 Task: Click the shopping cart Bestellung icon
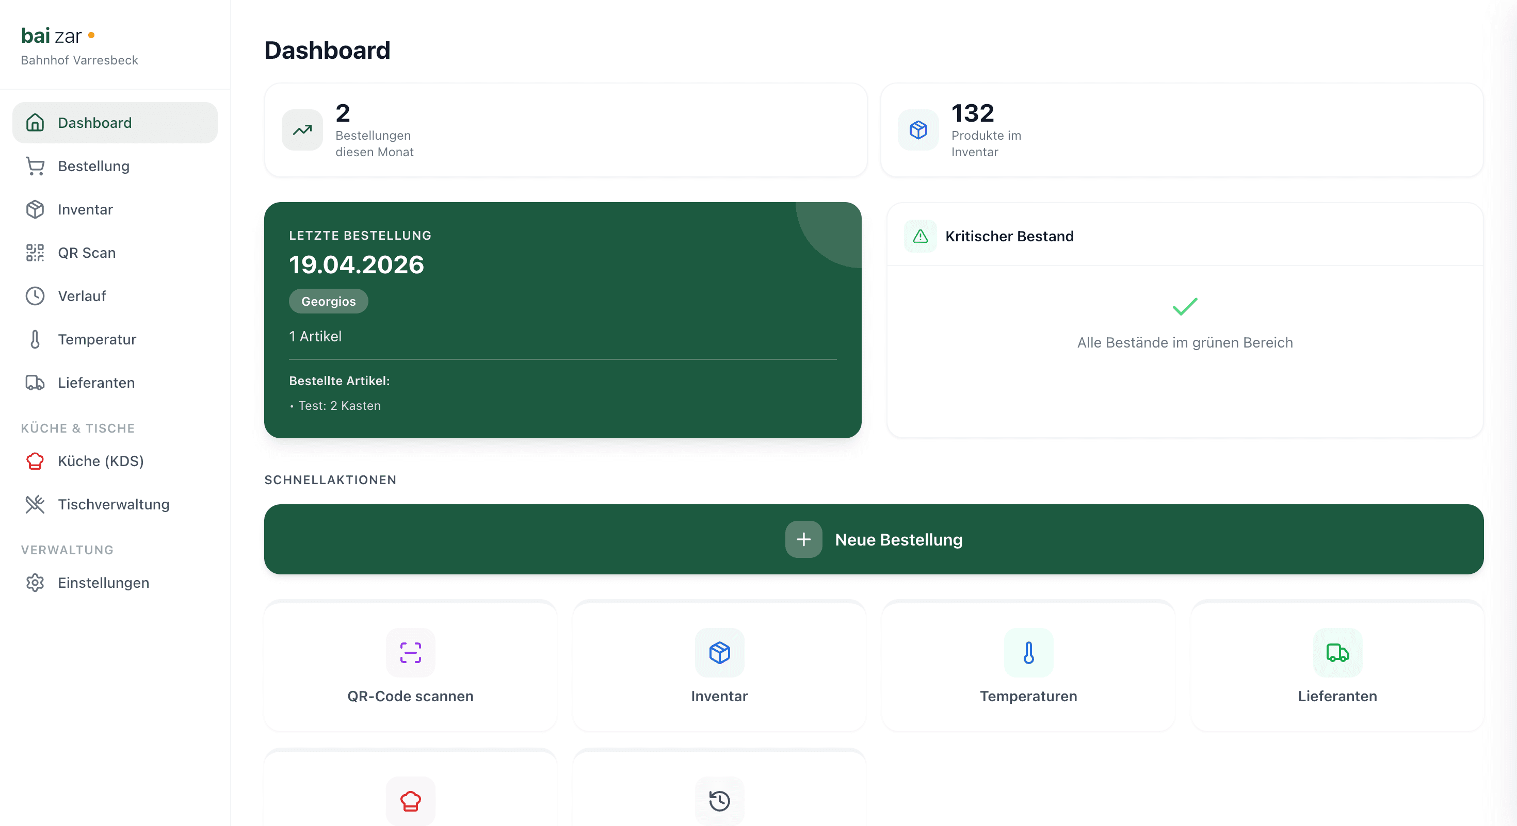pos(35,166)
